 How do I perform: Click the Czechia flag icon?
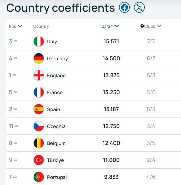tap(39, 126)
